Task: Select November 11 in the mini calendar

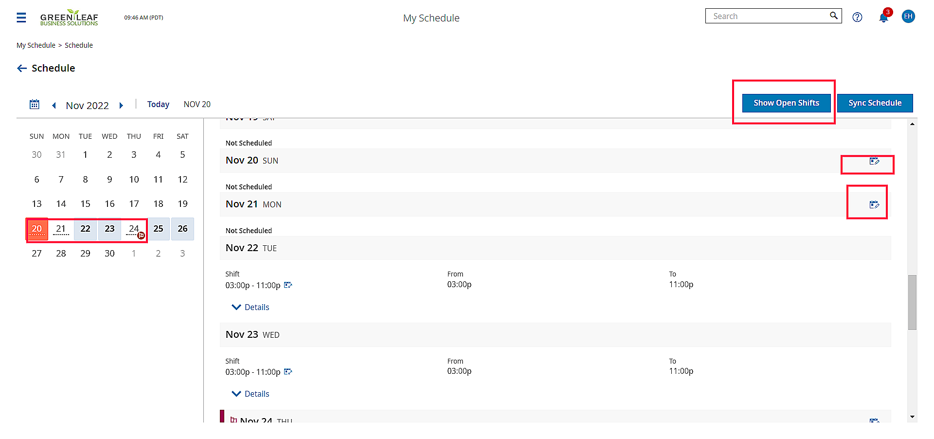Action: (158, 180)
